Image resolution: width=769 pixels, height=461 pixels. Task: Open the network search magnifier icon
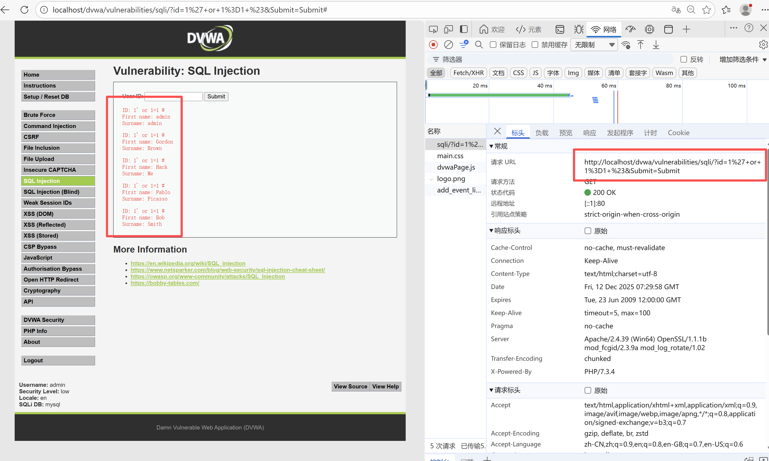click(x=478, y=45)
